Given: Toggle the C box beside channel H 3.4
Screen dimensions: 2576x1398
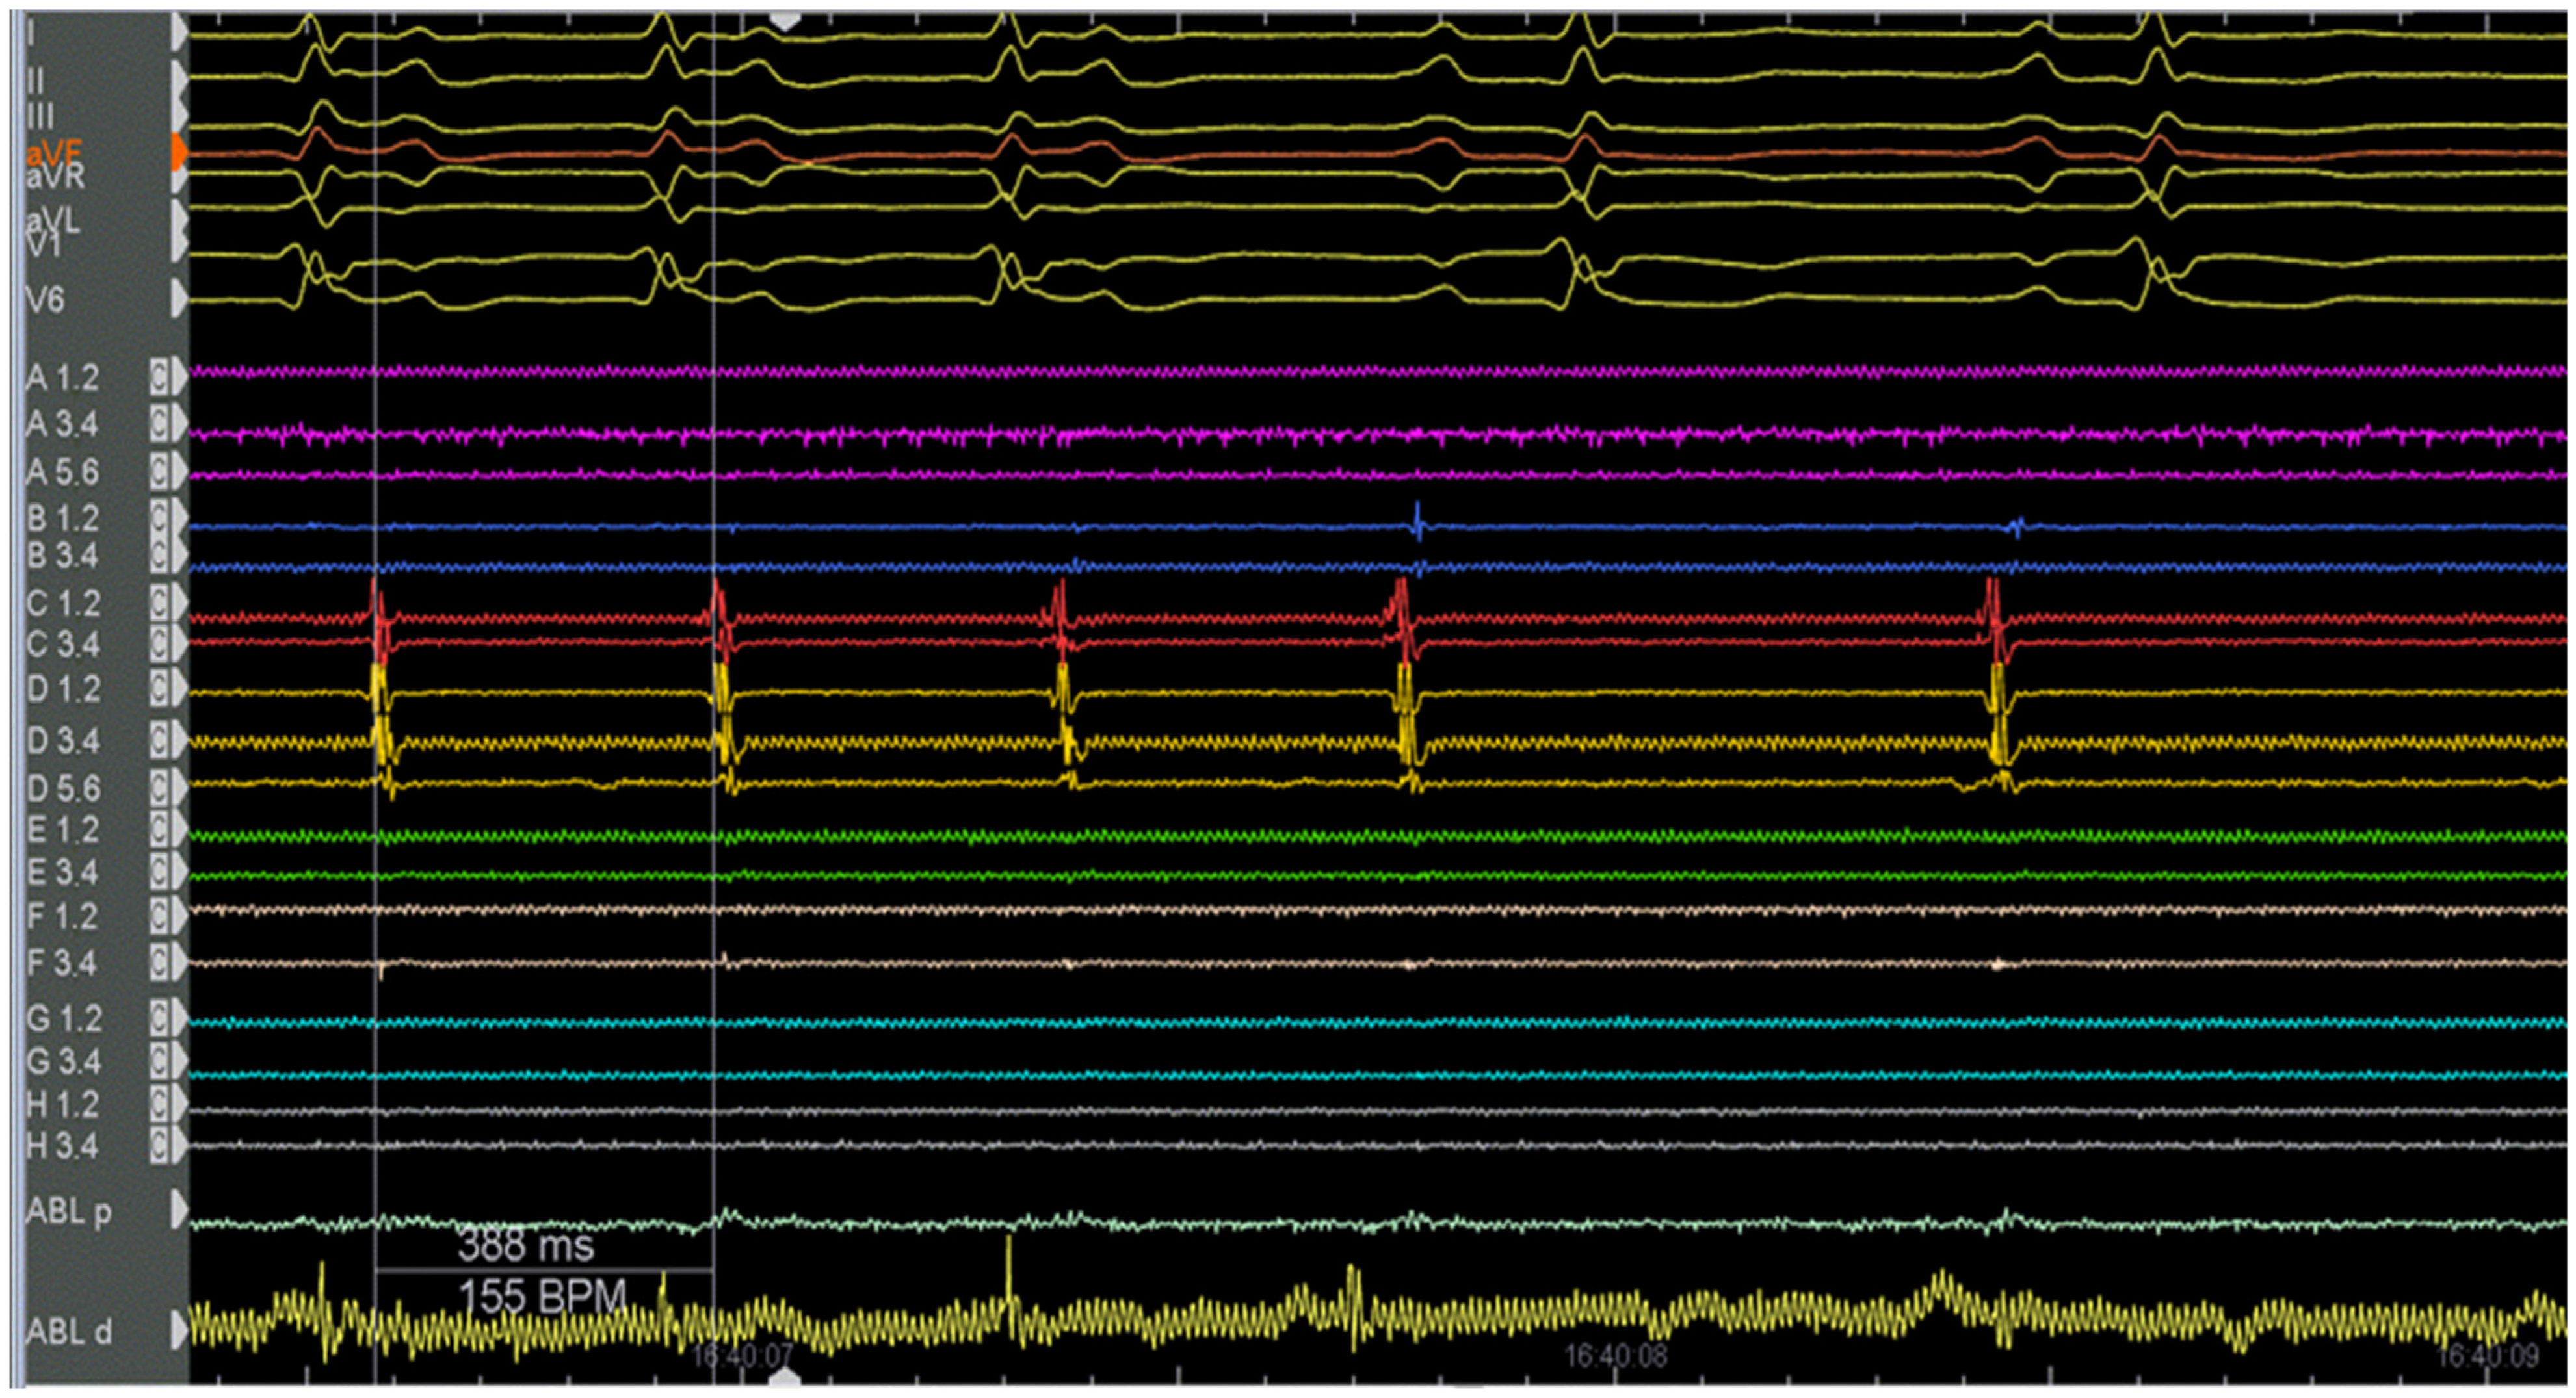Looking at the screenshot, I should (x=159, y=1145).
